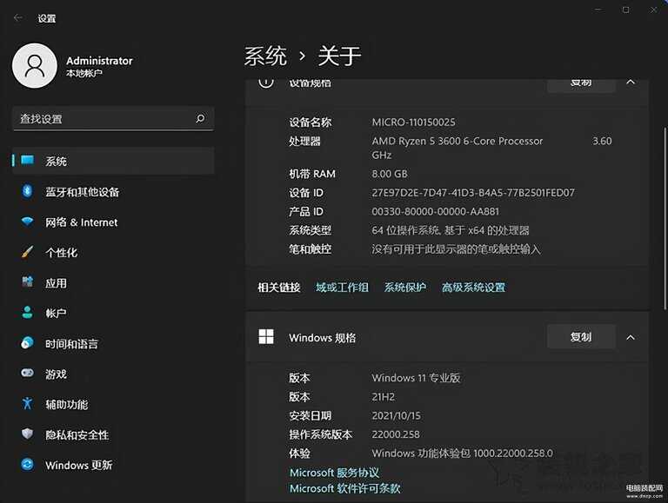This screenshot has width=668, height=503.
Task: Click the search magnifier icon
Action: click(200, 119)
